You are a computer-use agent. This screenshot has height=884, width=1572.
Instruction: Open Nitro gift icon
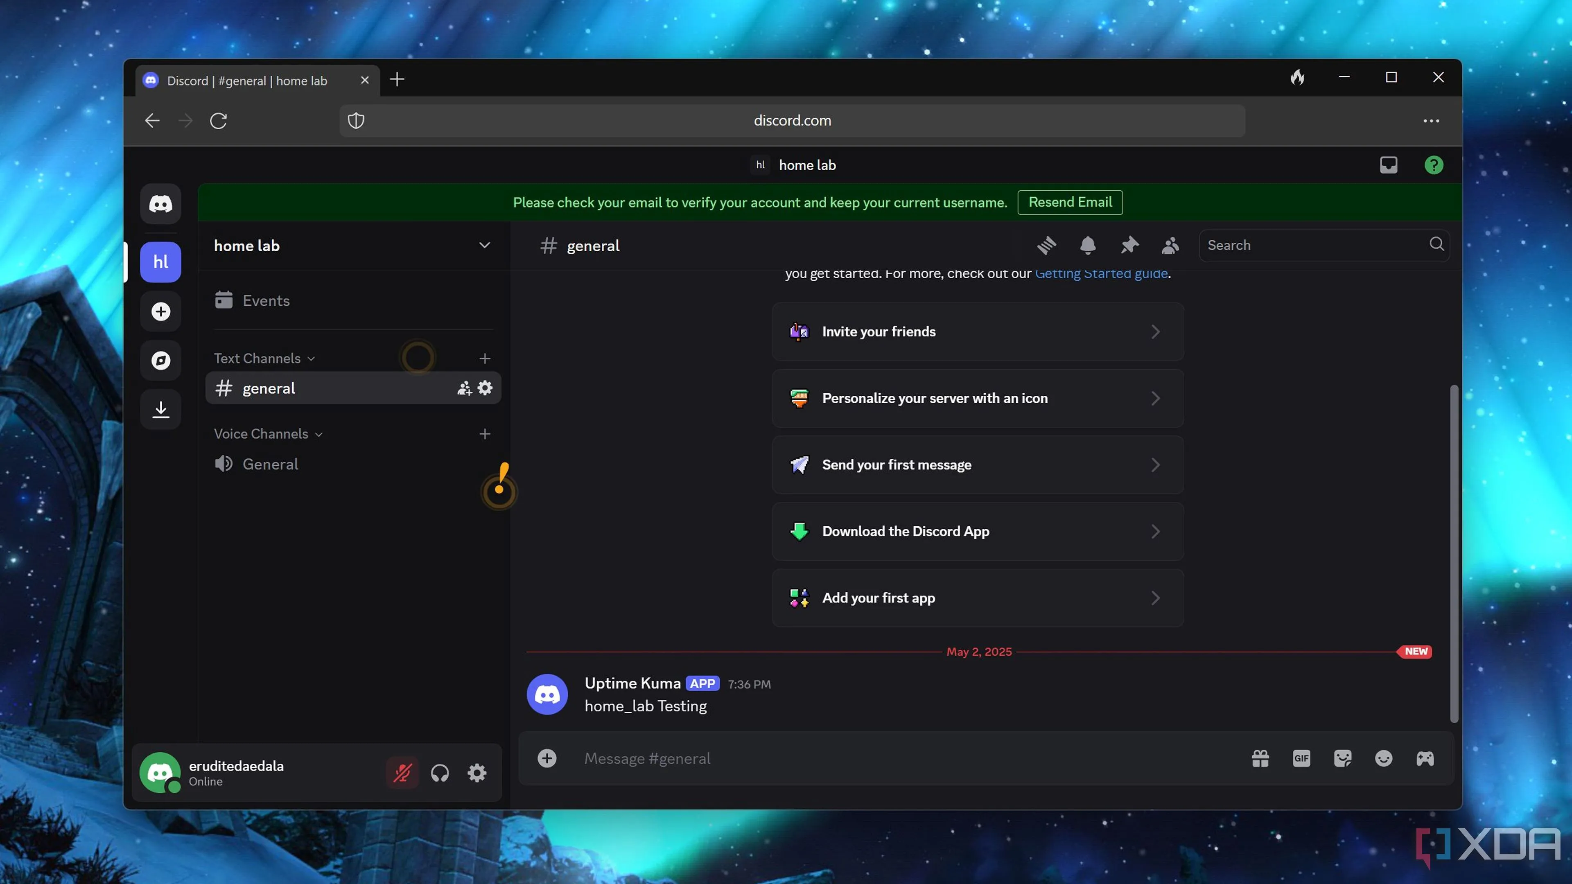[x=1260, y=758]
